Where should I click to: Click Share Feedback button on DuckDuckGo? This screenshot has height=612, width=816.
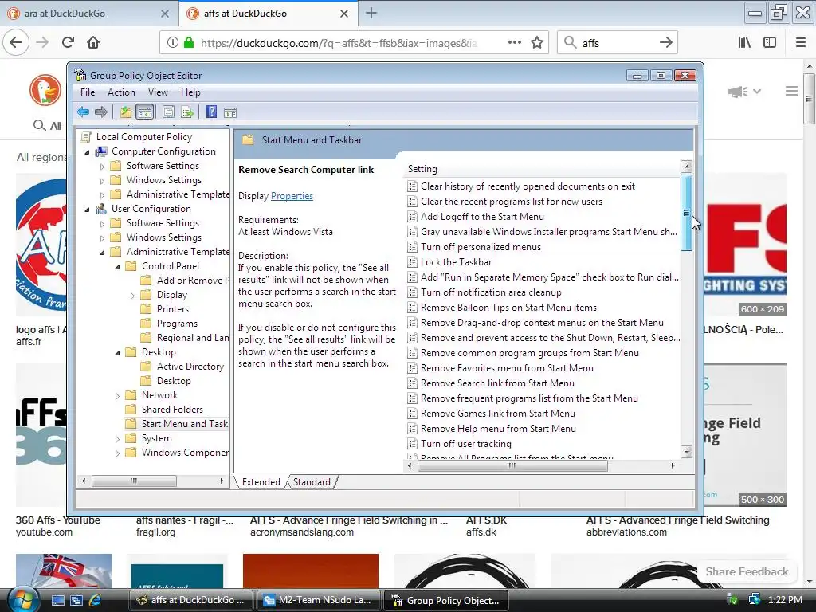point(747,571)
